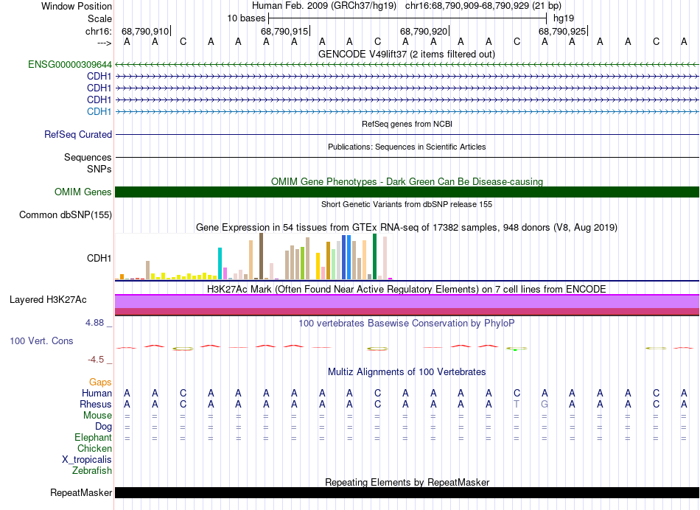700x510 pixels.
Task: Select the 100 Vert. Cons track label
Action: 41,341
